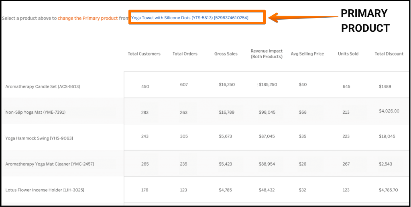Open the Yoga Towel with Silicone Dots link

click(x=189, y=18)
